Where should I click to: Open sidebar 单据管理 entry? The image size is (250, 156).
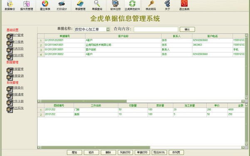15,70
